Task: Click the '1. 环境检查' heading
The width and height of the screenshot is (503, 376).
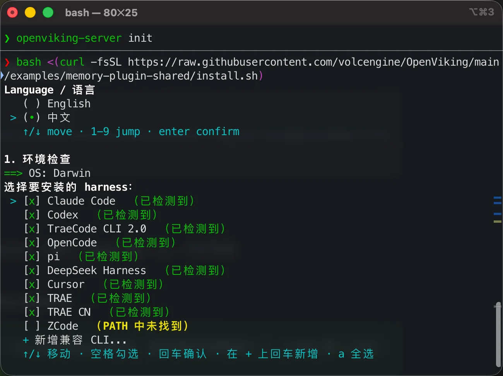Action: pyautogui.click(x=37, y=159)
